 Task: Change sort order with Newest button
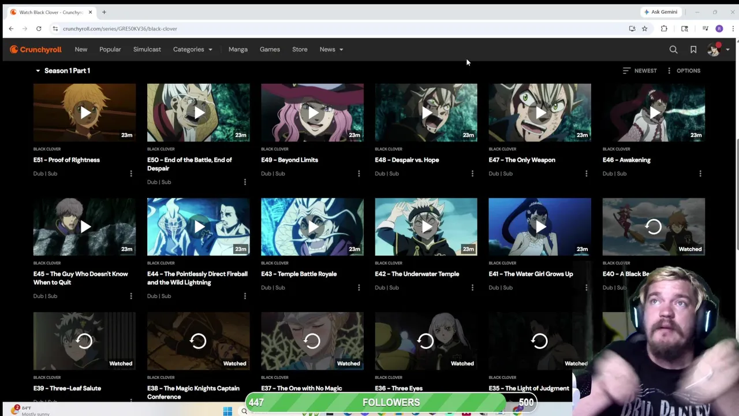tap(640, 70)
